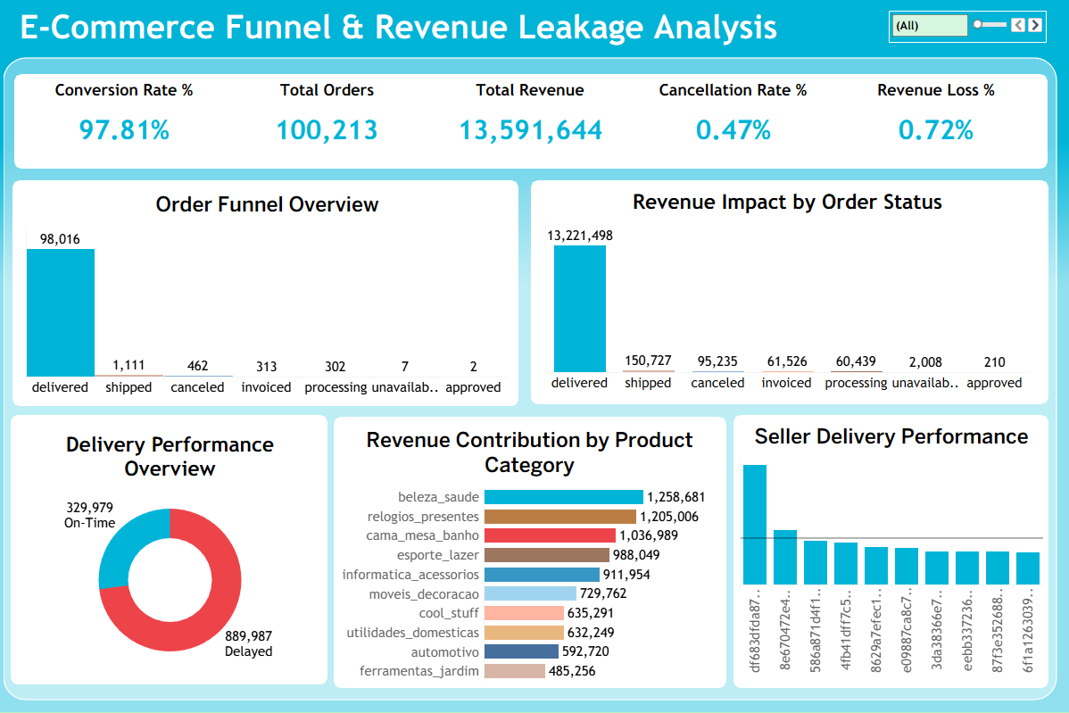The width and height of the screenshot is (1069, 713).
Task: Click the 485,256 ferramentas_jardim value
Action: click(x=572, y=671)
